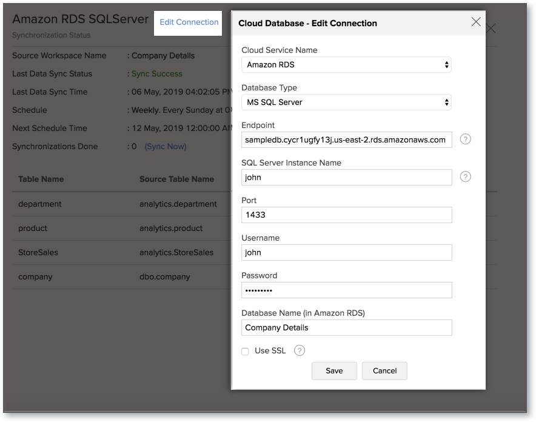Focus the Username input field
The height and width of the screenshot is (422, 536).
347,252
